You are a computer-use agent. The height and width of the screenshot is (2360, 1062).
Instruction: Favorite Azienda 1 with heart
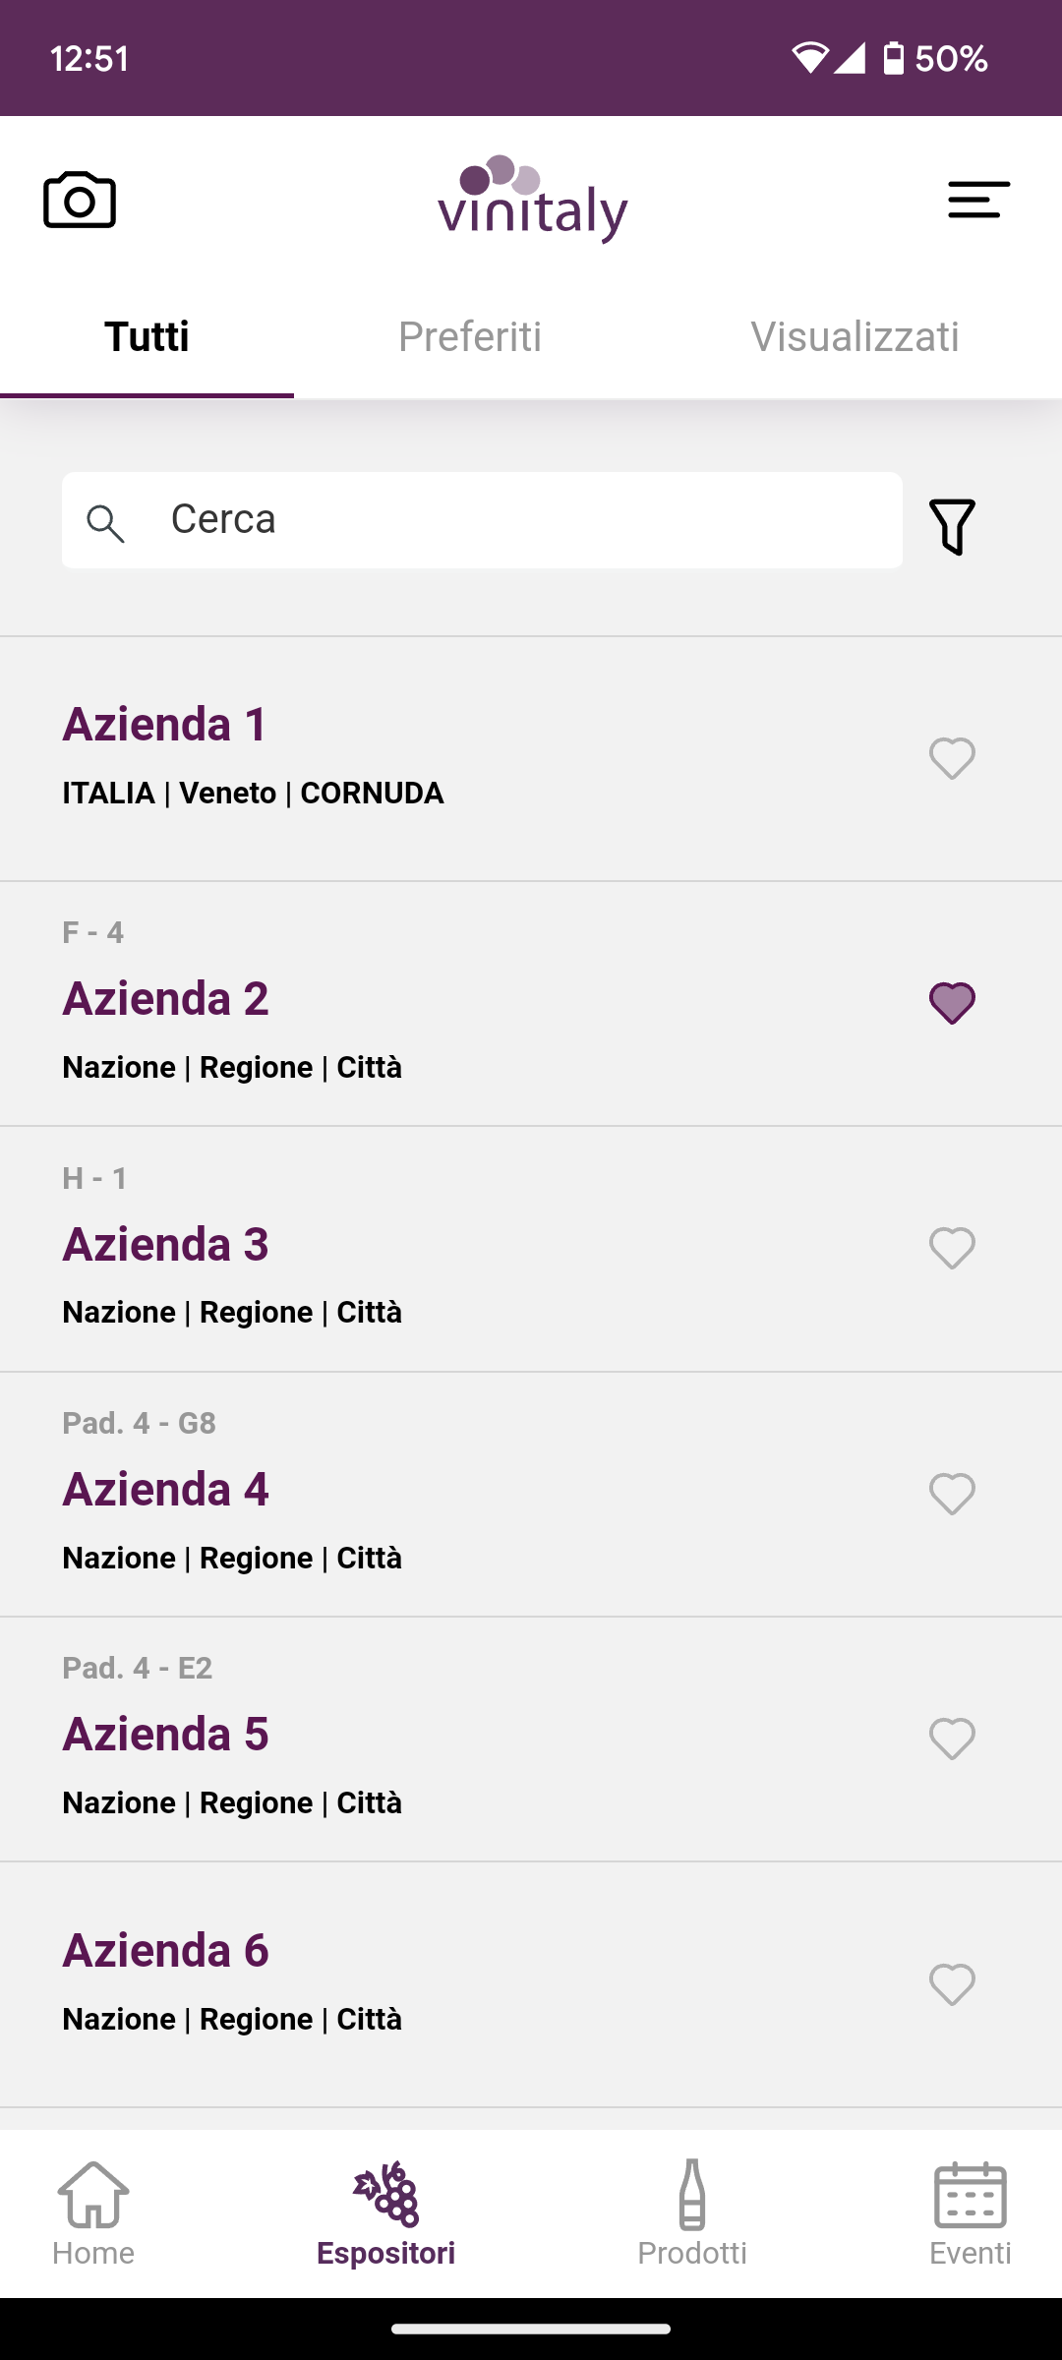pos(952,758)
